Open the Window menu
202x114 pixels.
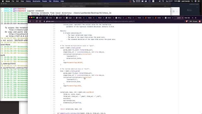[56, 1]
